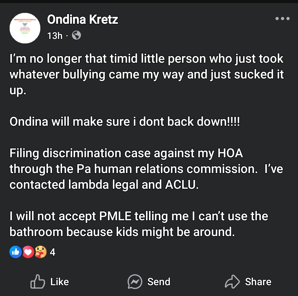Open Ondina Kretz's round profile picture

coord(25,28)
